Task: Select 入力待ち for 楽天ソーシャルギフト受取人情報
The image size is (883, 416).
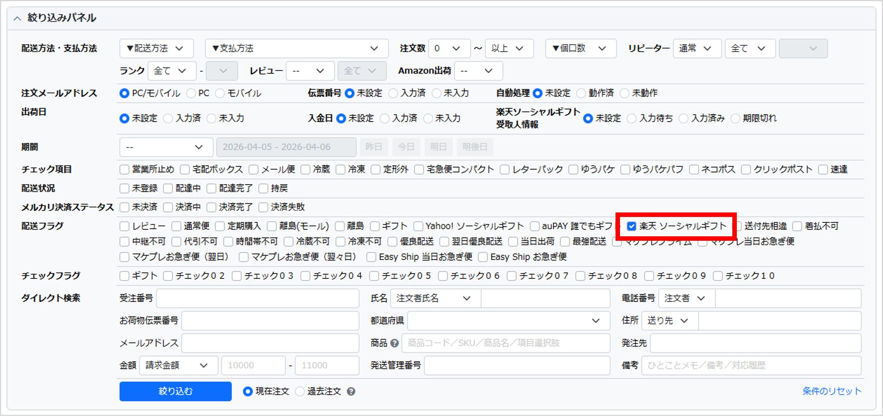Action: 632,119
